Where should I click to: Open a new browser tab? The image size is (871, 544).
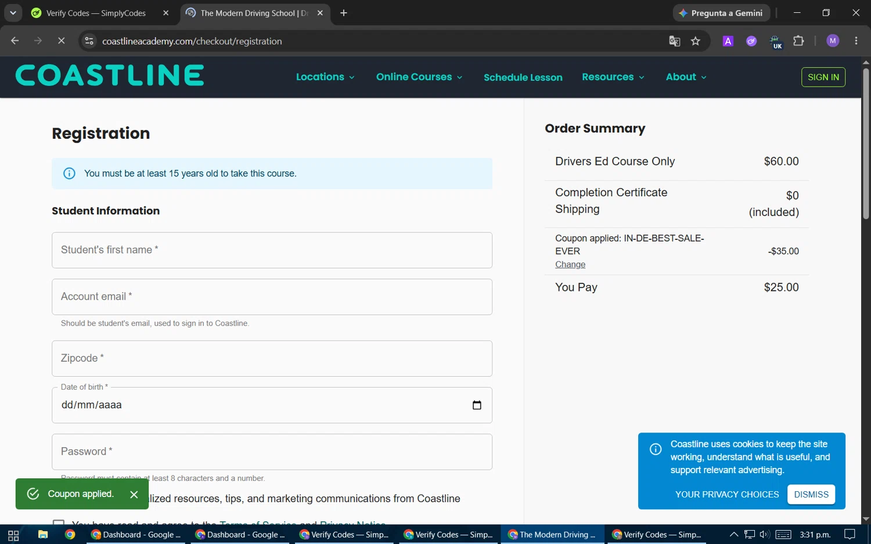pos(344,13)
